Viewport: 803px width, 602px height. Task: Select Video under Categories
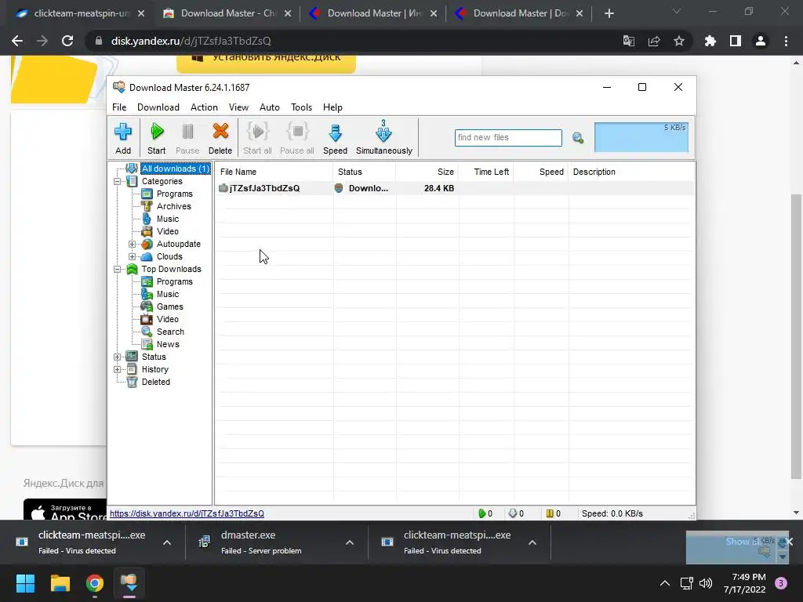tap(168, 231)
